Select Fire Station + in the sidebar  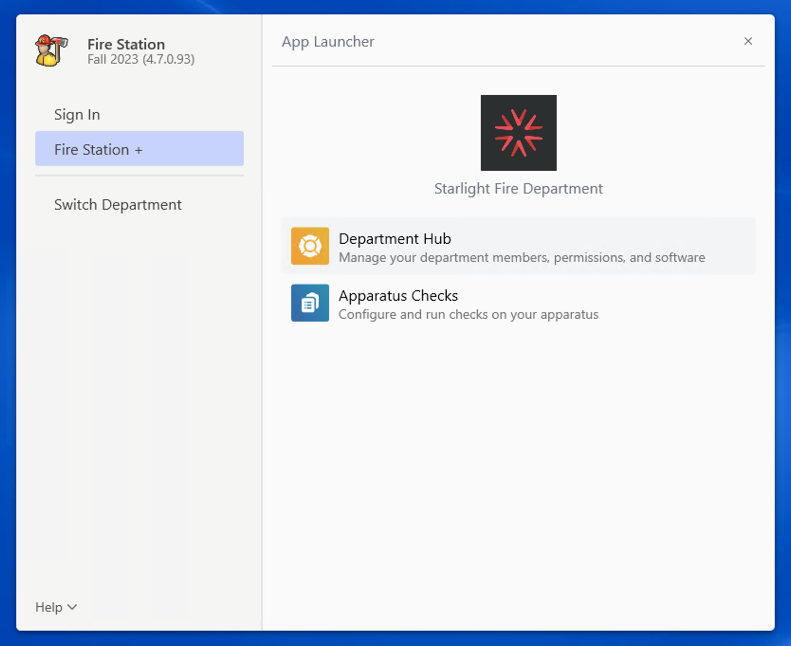click(x=139, y=149)
